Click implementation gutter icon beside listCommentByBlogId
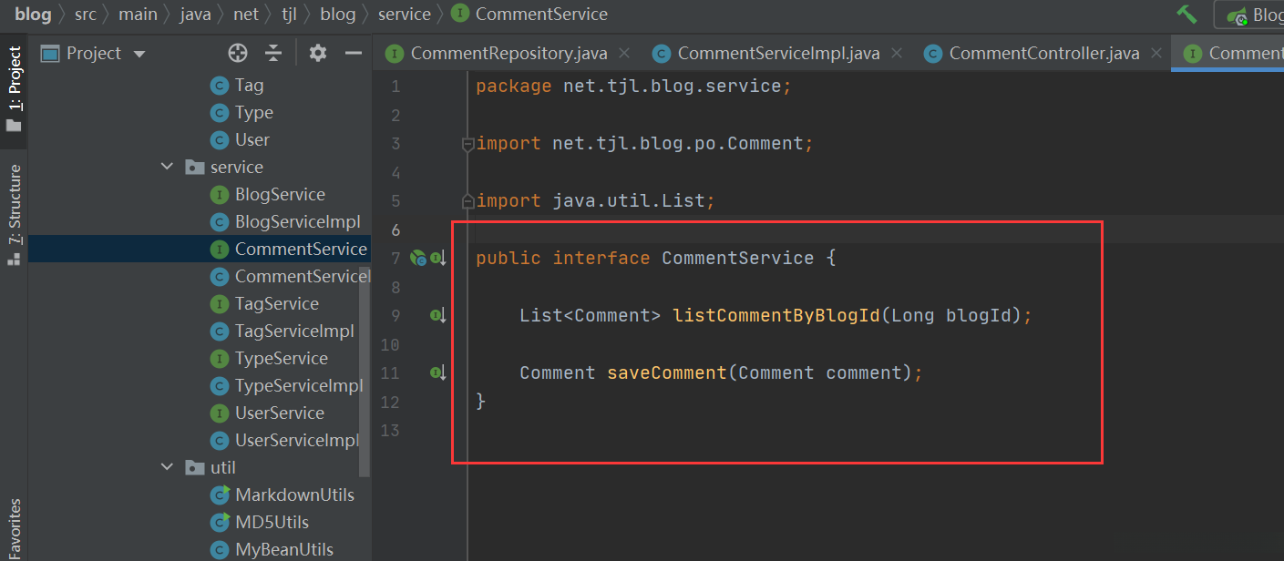Image resolution: width=1284 pixels, height=561 pixels. tap(438, 316)
